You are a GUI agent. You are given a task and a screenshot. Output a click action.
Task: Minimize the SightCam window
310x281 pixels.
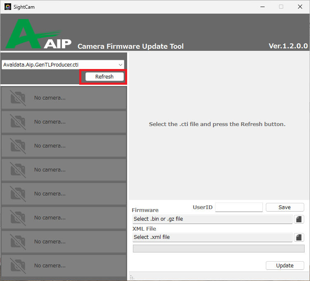[263, 7]
